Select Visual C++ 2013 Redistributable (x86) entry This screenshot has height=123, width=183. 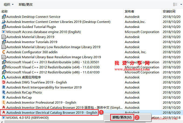tap(53, 62)
